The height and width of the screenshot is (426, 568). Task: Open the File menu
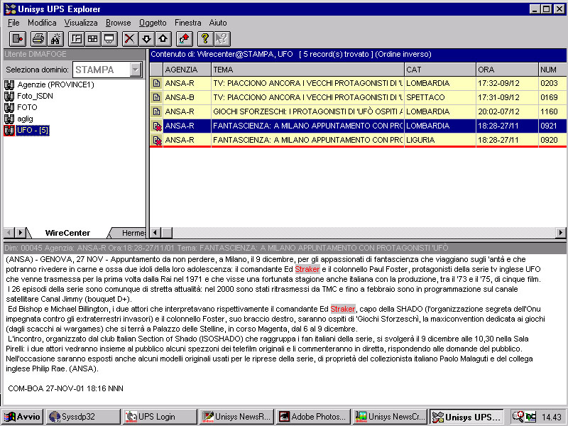[13, 23]
